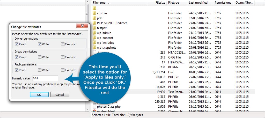Click date 07/03/2016 in pdf row
The height and width of the screenshot is (118, 265).
200,18
